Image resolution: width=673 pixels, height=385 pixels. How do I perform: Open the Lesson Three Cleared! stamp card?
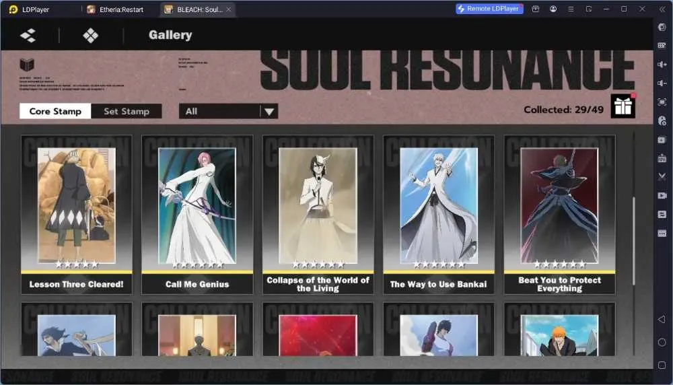click(77, 215)
